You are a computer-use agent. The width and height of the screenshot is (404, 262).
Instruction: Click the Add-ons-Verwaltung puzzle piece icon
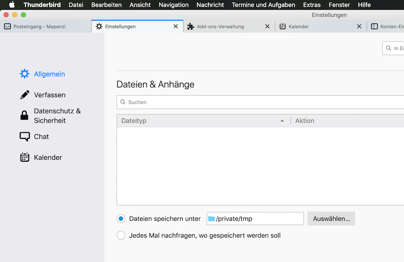191,26
